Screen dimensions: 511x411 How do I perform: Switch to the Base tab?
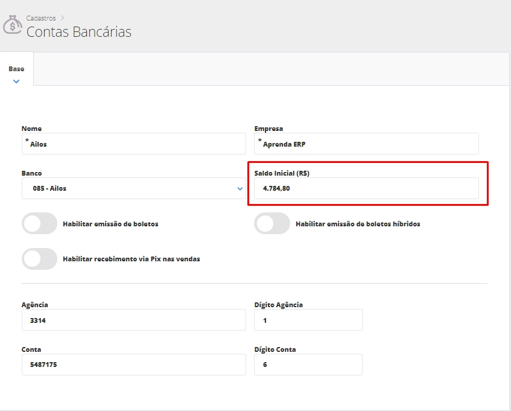pos(16,69)
